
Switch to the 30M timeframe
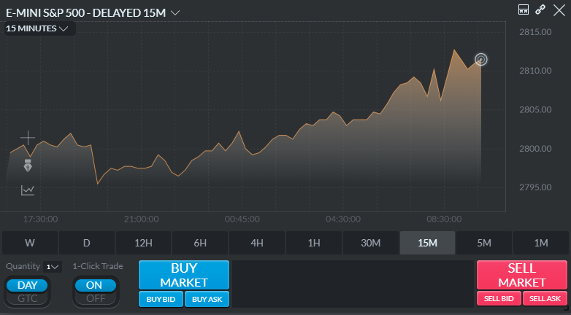click(371, 243)
